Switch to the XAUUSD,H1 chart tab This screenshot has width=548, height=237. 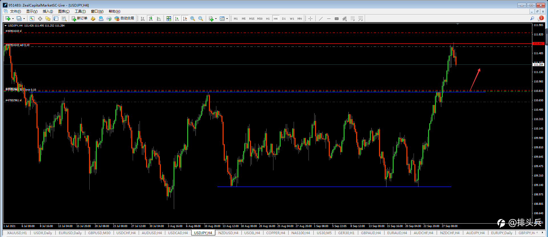click(x=17, y=233)
